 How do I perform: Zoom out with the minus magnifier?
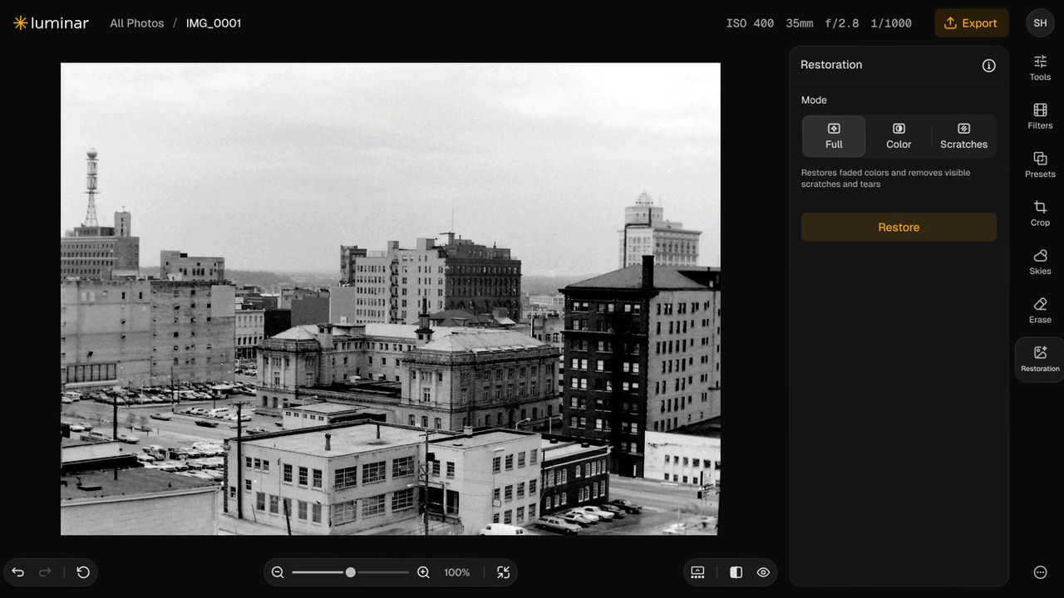pos(278,572)
